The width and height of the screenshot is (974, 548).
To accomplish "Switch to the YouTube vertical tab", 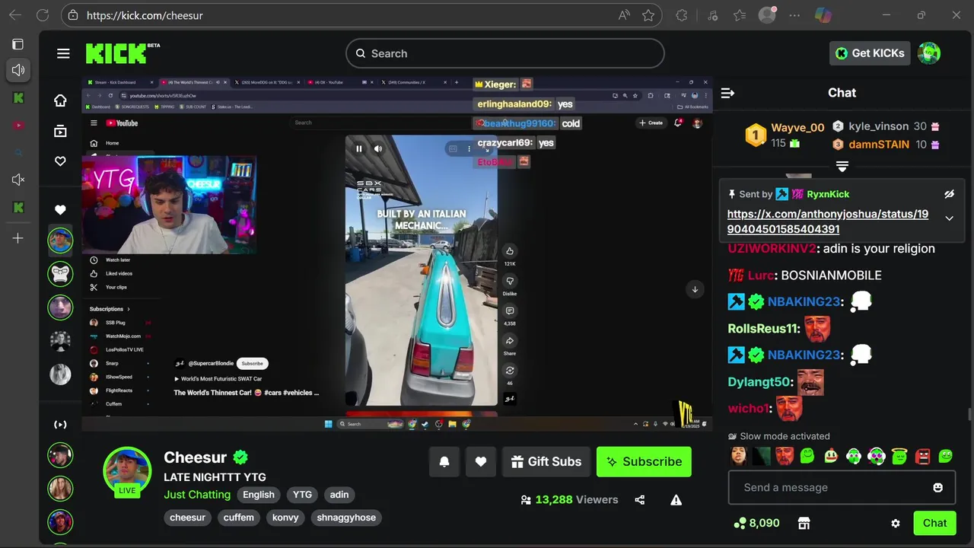I will tap(18, 126).
